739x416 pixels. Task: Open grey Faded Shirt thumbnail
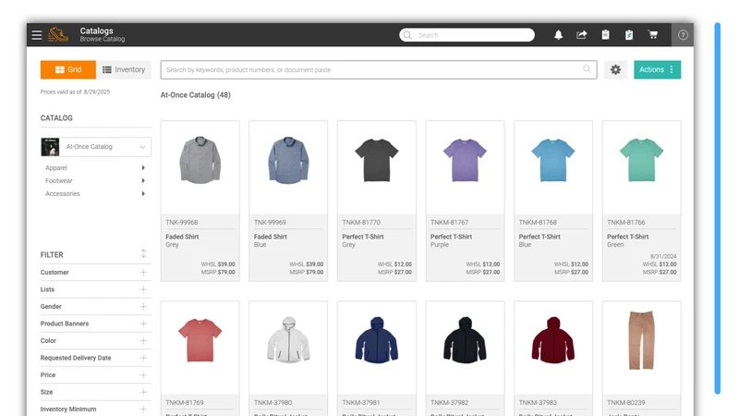[x=200, y=160]
